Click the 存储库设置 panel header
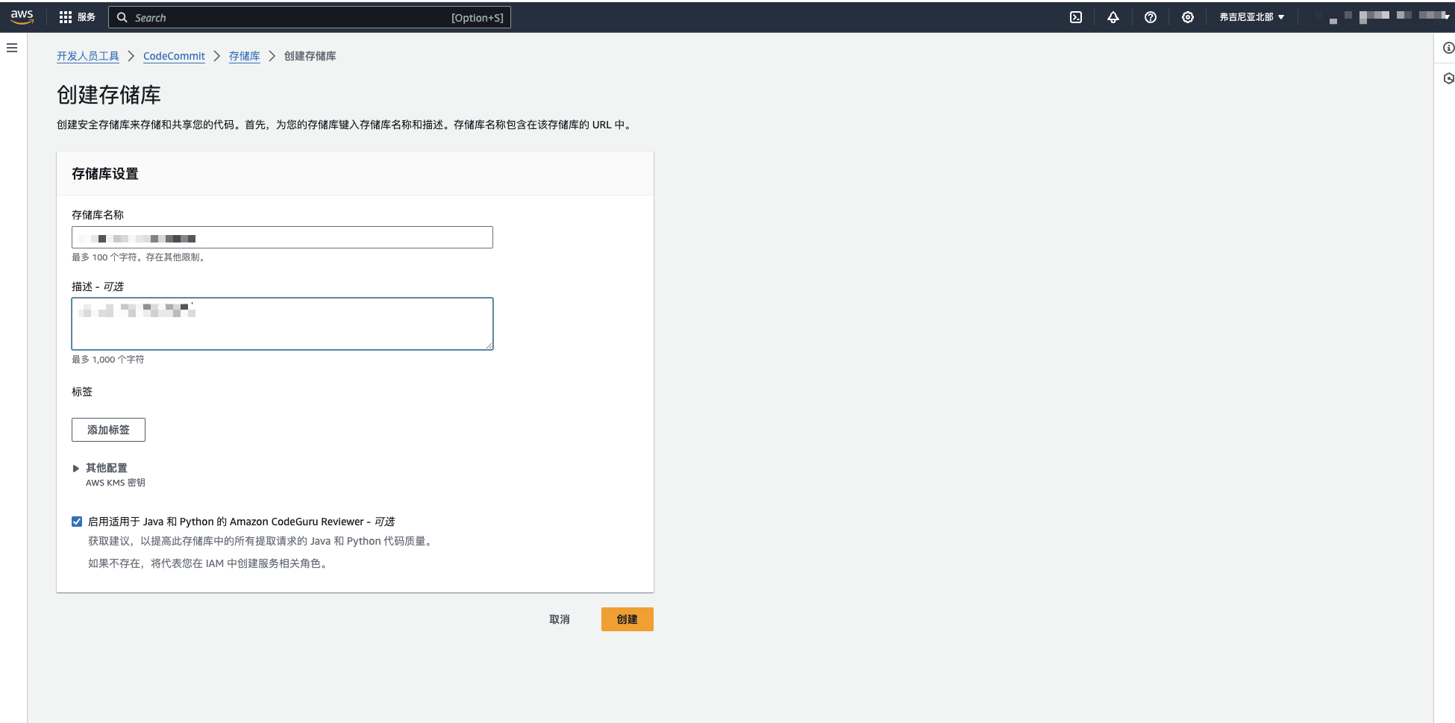The height and width of the screenshot is (723, 1455). tap(105, 174)
